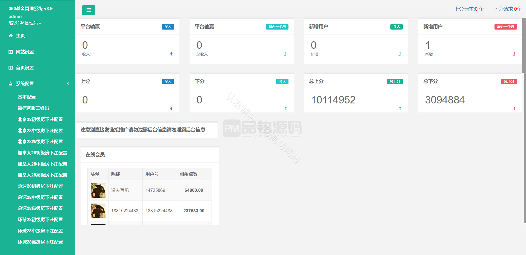Click the 今天 badge in 上分 card
This screenshot has height=255, width=526.
[168, 81]
